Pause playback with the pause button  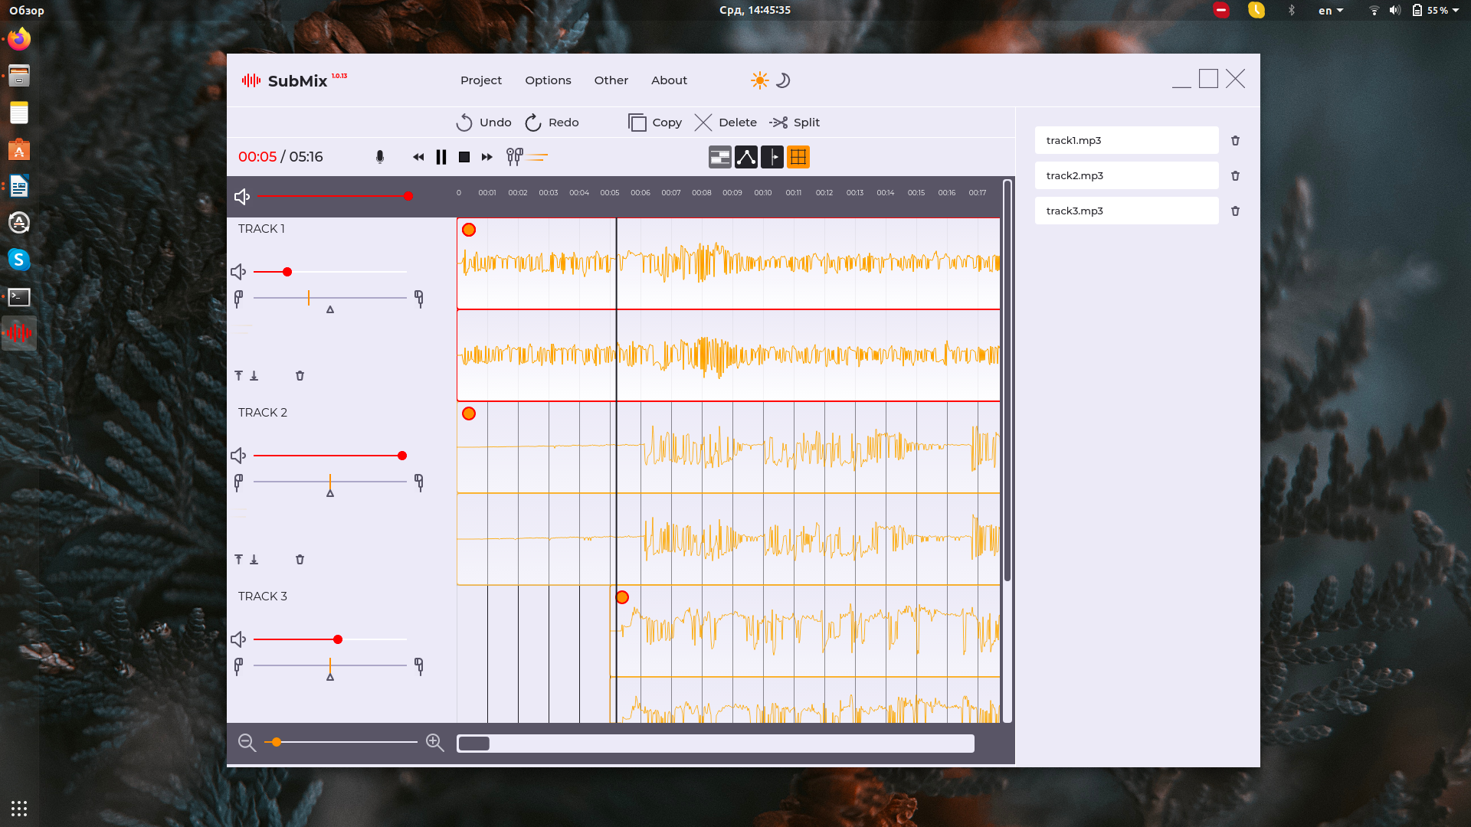point(441,157)
